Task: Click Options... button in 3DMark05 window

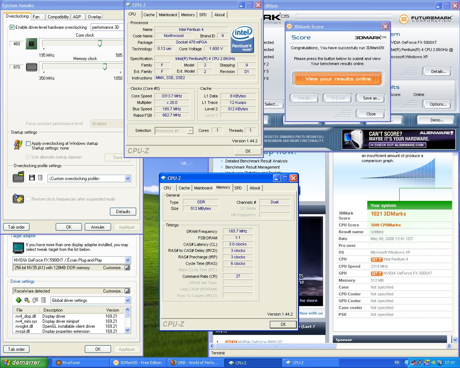Action: tap(438, 104)
